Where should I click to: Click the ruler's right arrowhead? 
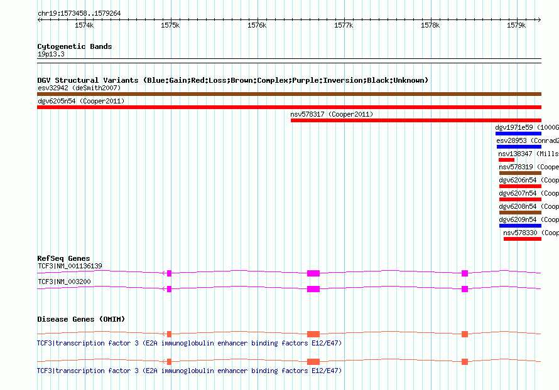[539, 20]
